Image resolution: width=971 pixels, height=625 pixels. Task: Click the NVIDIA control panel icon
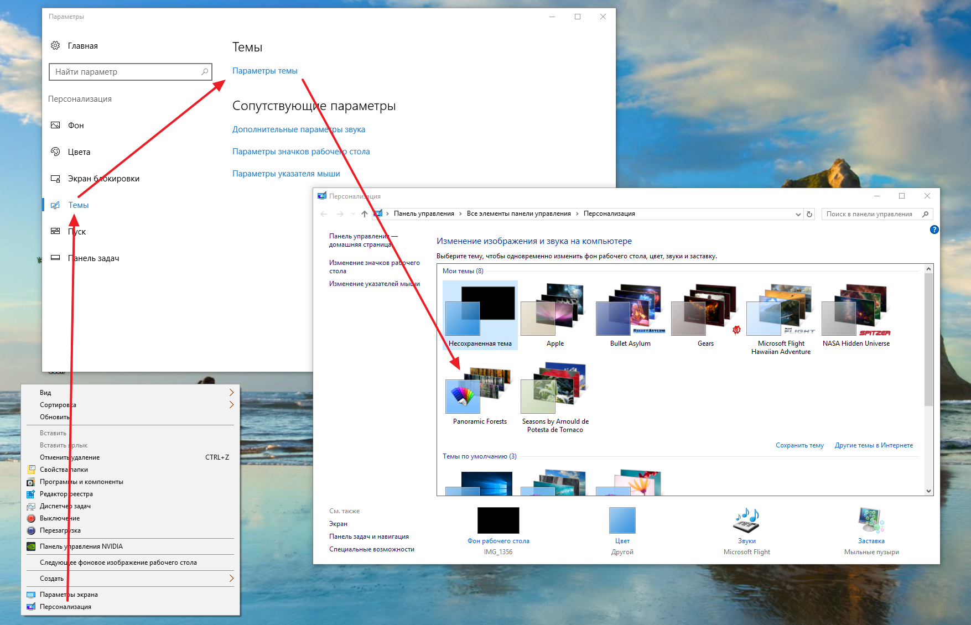31,546
